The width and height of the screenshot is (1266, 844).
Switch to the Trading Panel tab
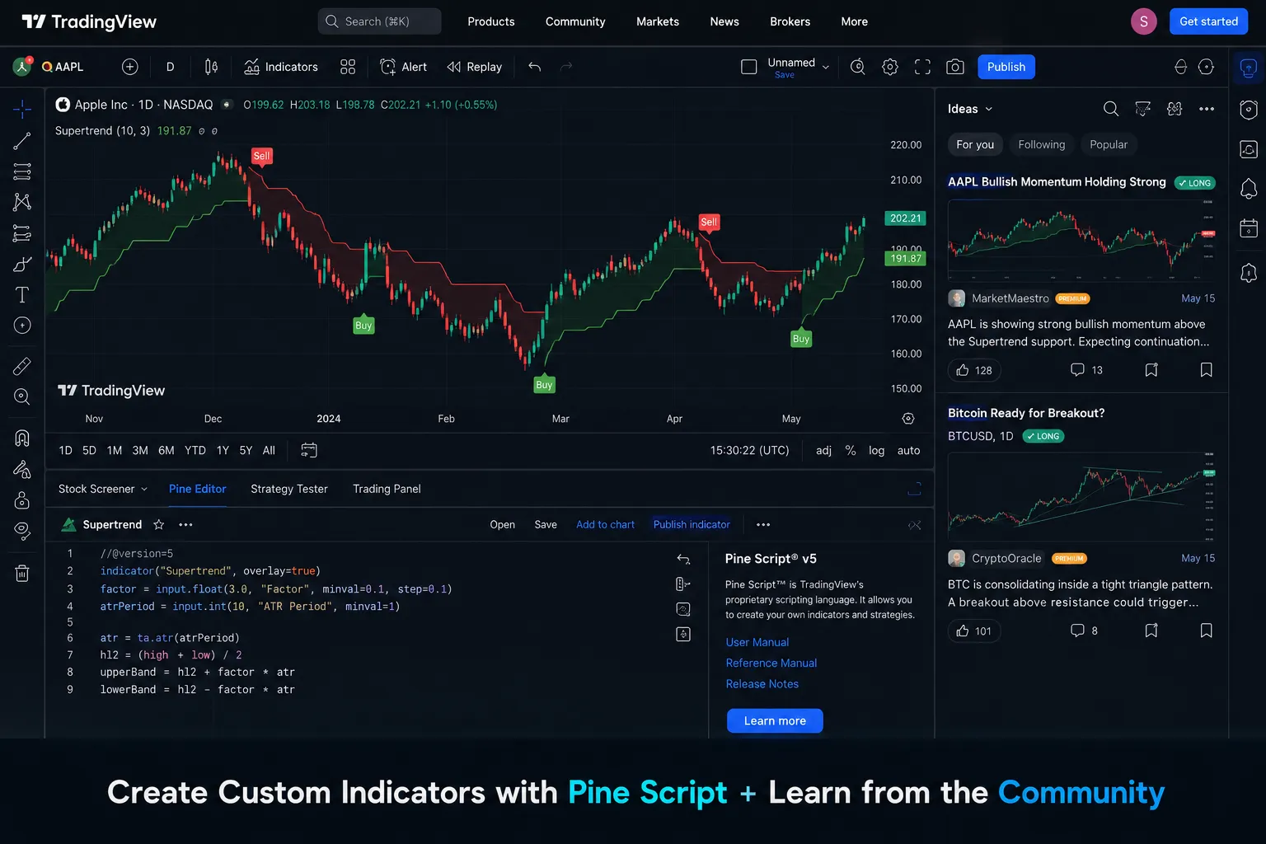pyautogui.click(x=387, y=489)
